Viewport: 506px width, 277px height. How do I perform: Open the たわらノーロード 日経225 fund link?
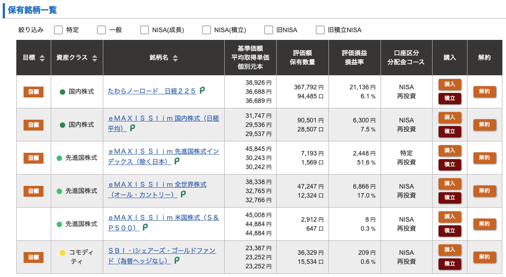click(x=152, y=91)
